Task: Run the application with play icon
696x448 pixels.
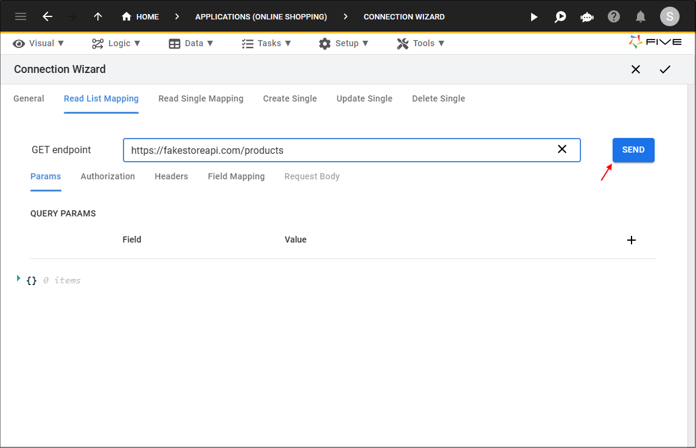Action: pos(534,17)
